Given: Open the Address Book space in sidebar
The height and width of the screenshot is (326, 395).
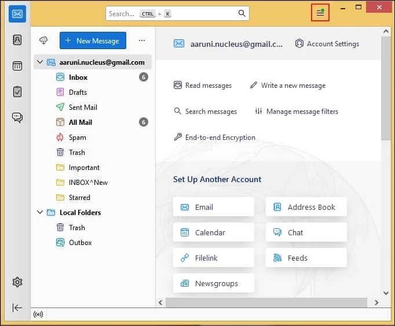Looking at the screenshot, I should pyautogui.click(x=17, y=40).
